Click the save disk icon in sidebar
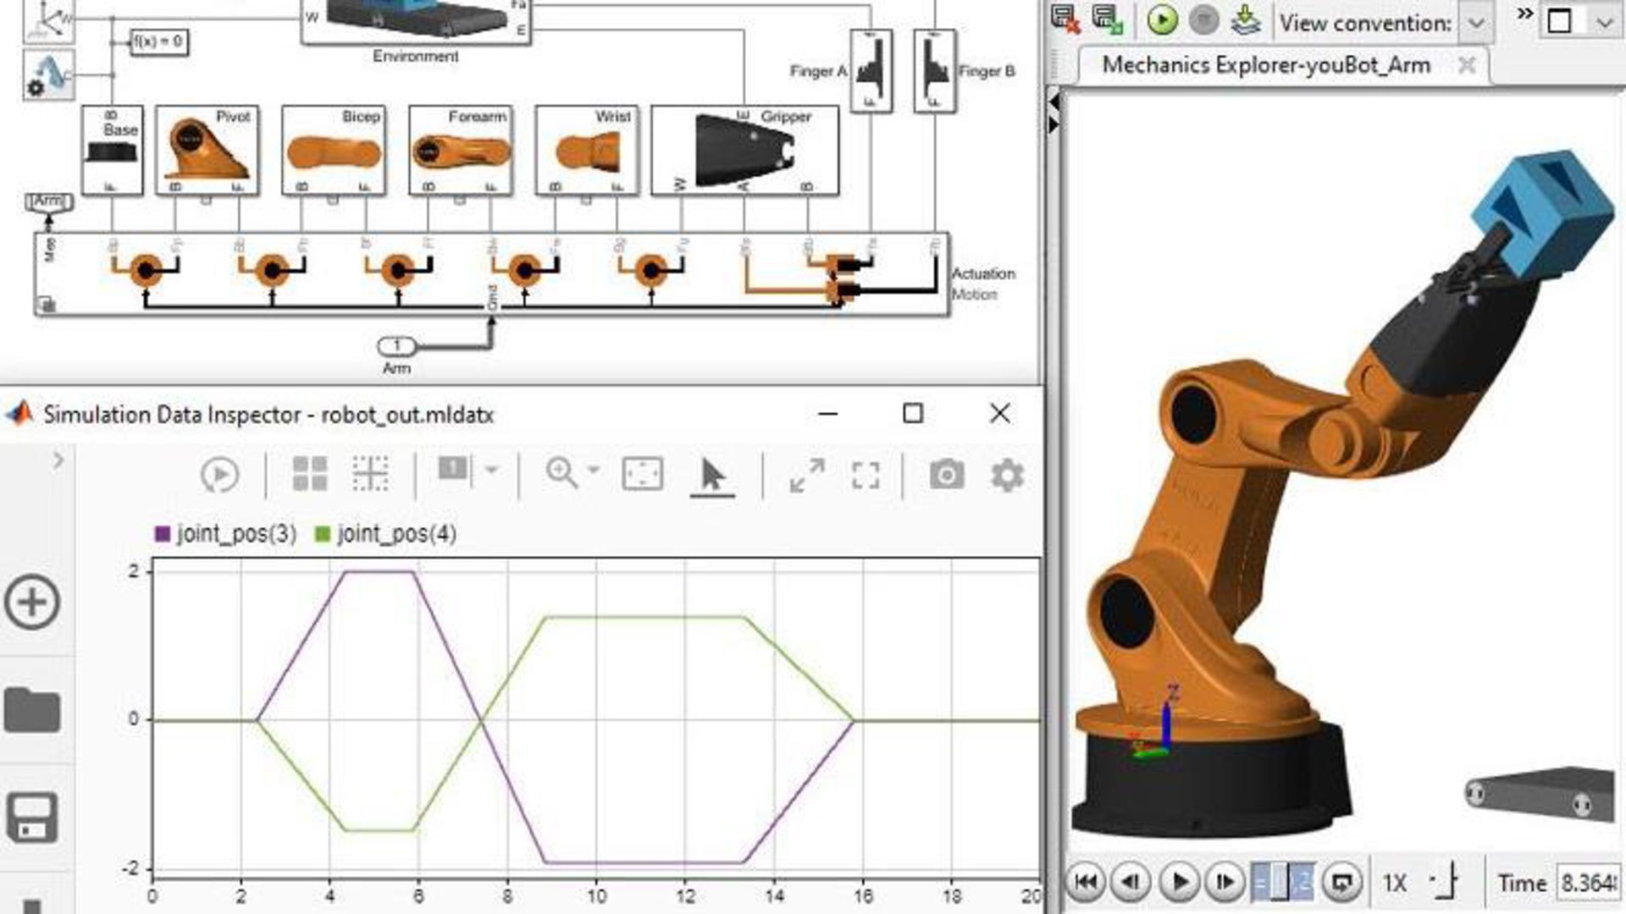 coord(32,818)
